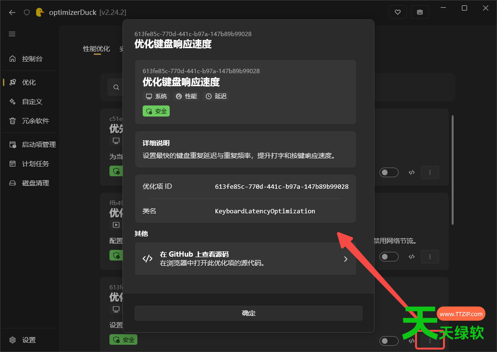Open 启动项管理 in the sidebar
This screenshot has height=352, width=497.
click(x=29, y=144)
